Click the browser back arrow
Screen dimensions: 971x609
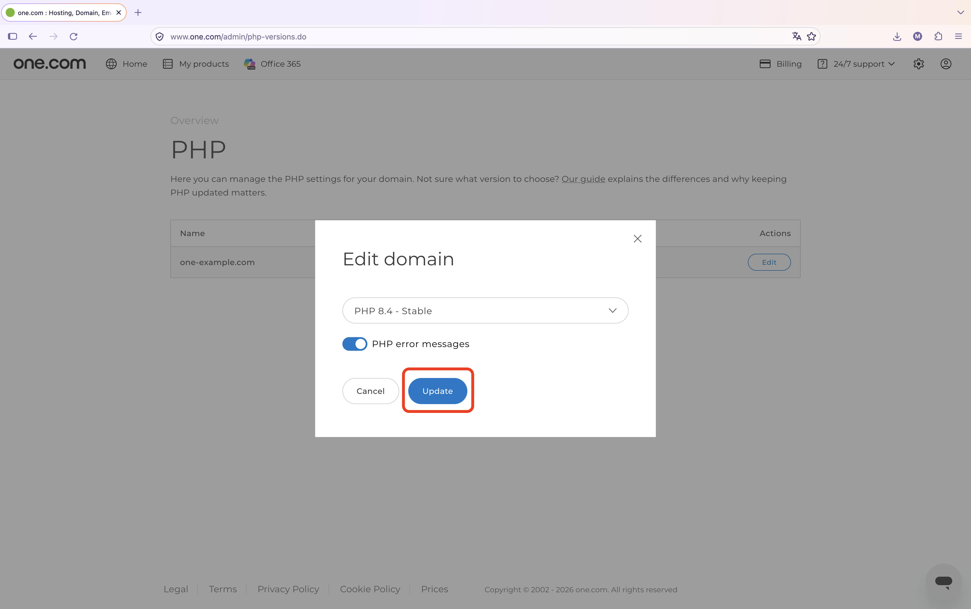(33, 36)
